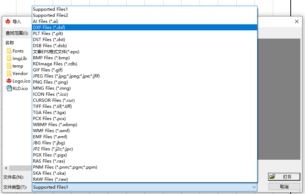Pick 文泰EPS格式文件(*.eps) option
The width and height of the screenshot is (305, 194).
56,52
